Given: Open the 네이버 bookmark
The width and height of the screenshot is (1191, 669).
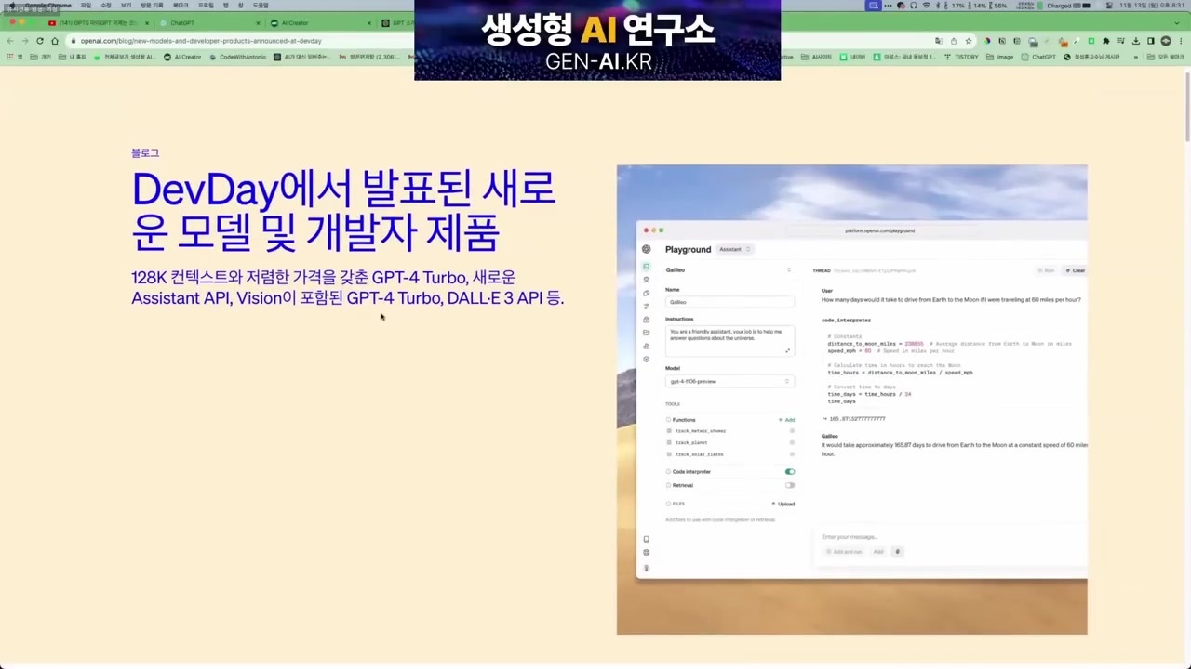Looking at the screenshot, I should click(853, 57).
